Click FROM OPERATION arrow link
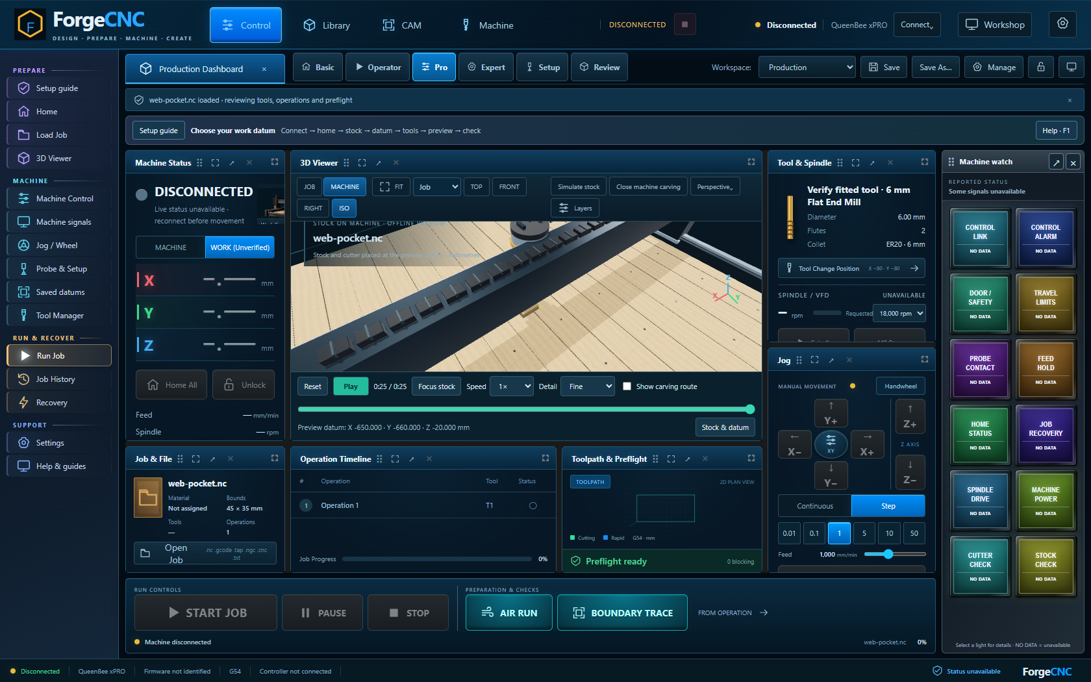Image resolution: width=1091 pixels, height=682 pixels. click(x=733, y=613)
